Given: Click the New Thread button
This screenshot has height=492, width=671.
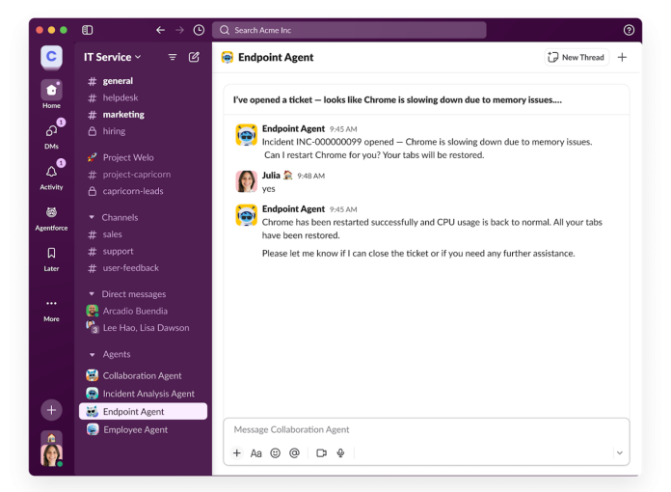Looking at the screenshot, I should [x=576, y=57].
